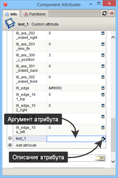The image size is (118, 178).
Task: Click details icon for l8_axe_300_y_position row
Action: (x=103, y=55)
